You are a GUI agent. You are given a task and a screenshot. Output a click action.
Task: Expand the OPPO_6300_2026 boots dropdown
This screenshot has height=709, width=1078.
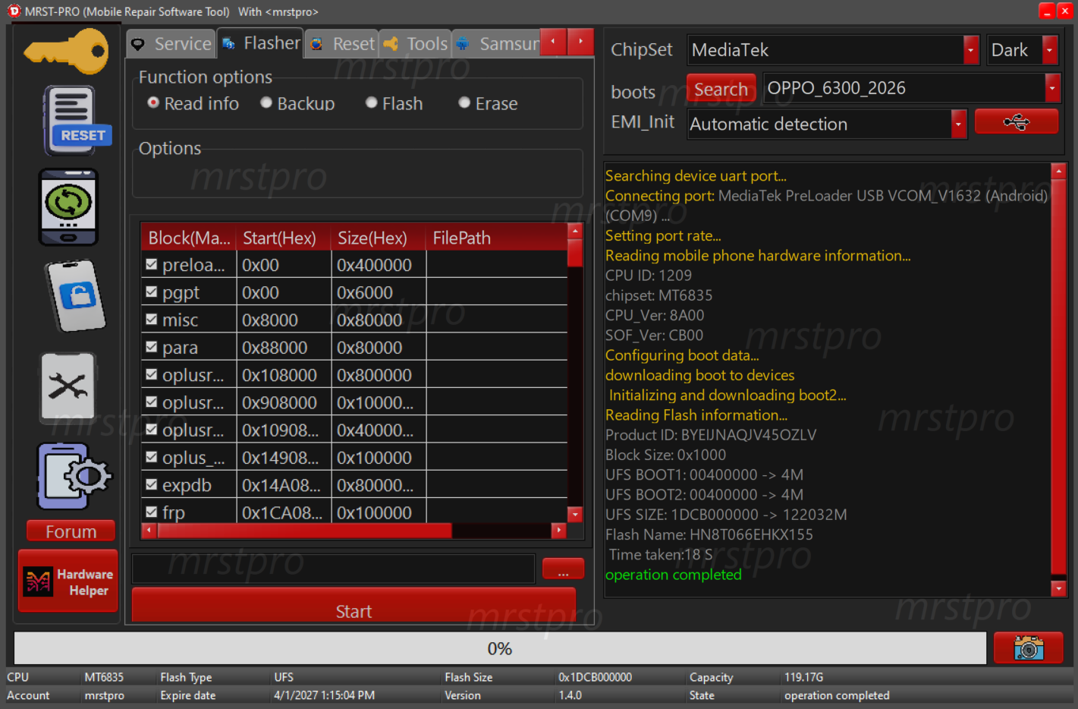coord(1052,88)
